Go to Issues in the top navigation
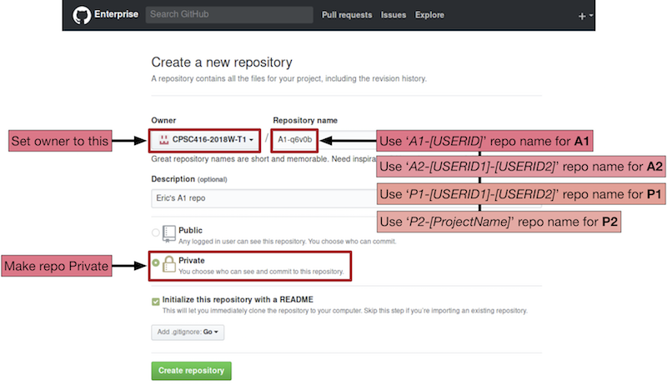The image size is (667, 385). pyautogui.click(x=394, y=15)
